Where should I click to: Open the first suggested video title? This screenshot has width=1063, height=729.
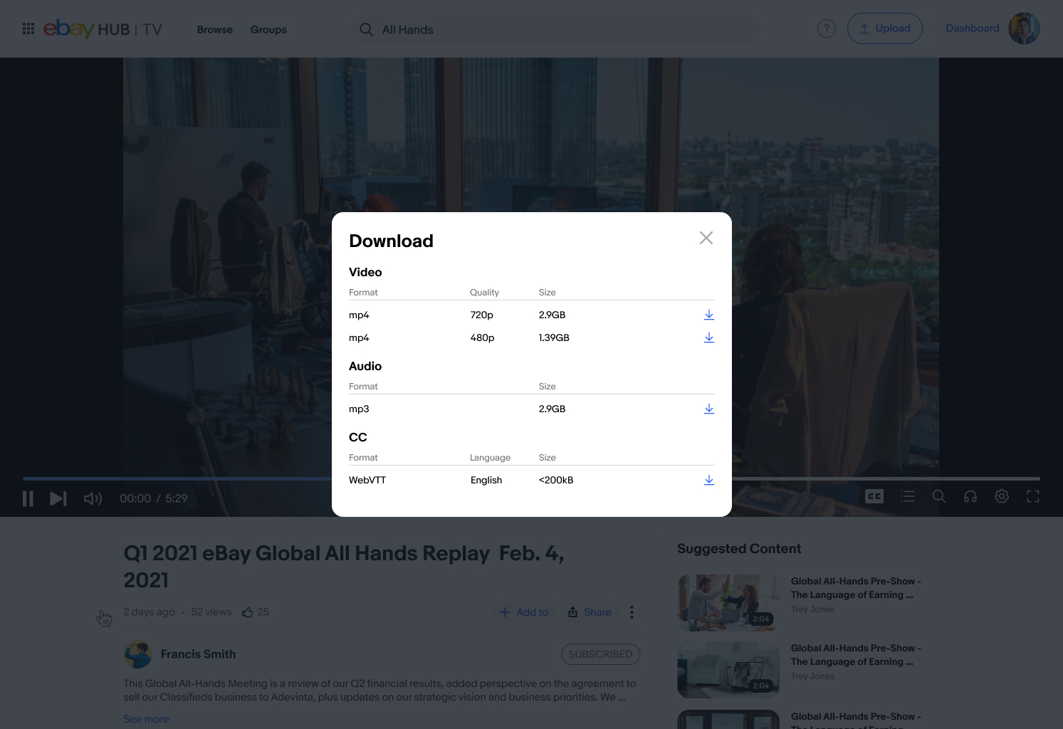click(856, 588)
